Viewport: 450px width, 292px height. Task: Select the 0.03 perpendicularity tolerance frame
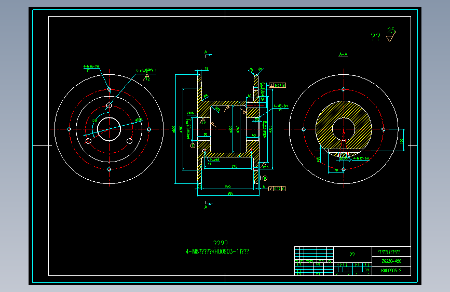click(278, 85)
